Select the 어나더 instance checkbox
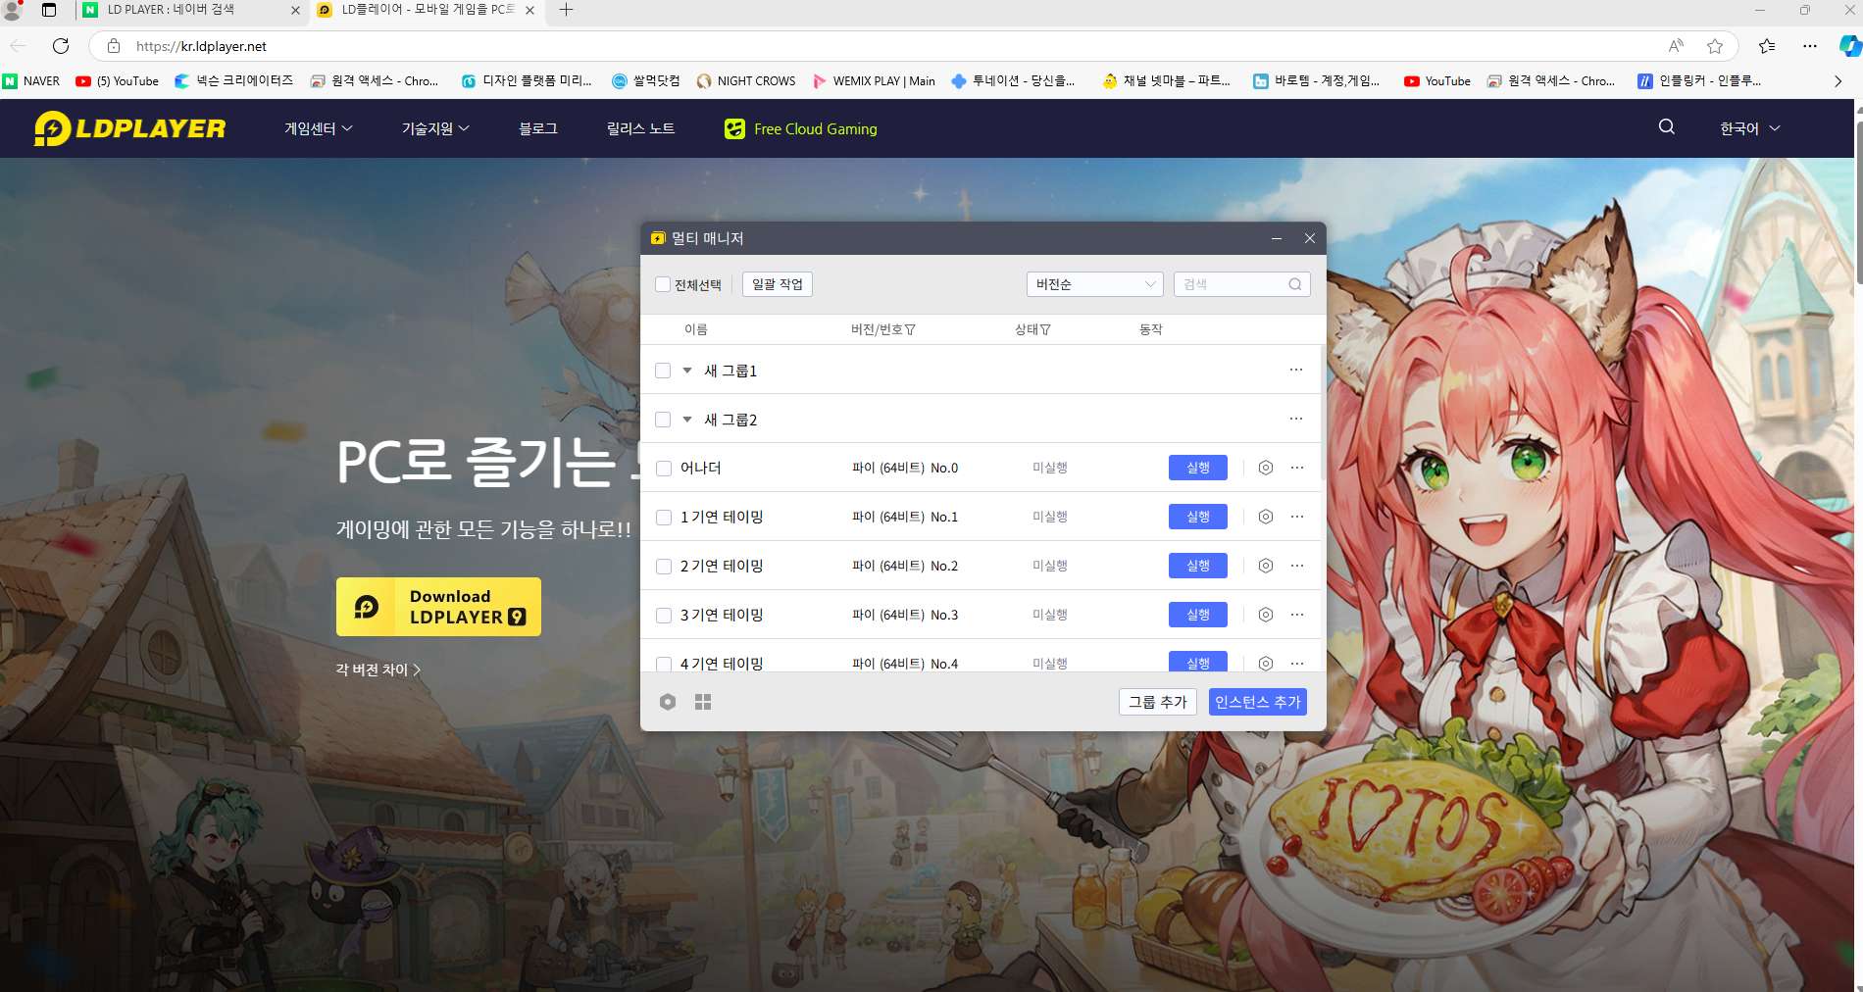The width and height of the screenshot is (1863, 992). click(x=664, y=469)
